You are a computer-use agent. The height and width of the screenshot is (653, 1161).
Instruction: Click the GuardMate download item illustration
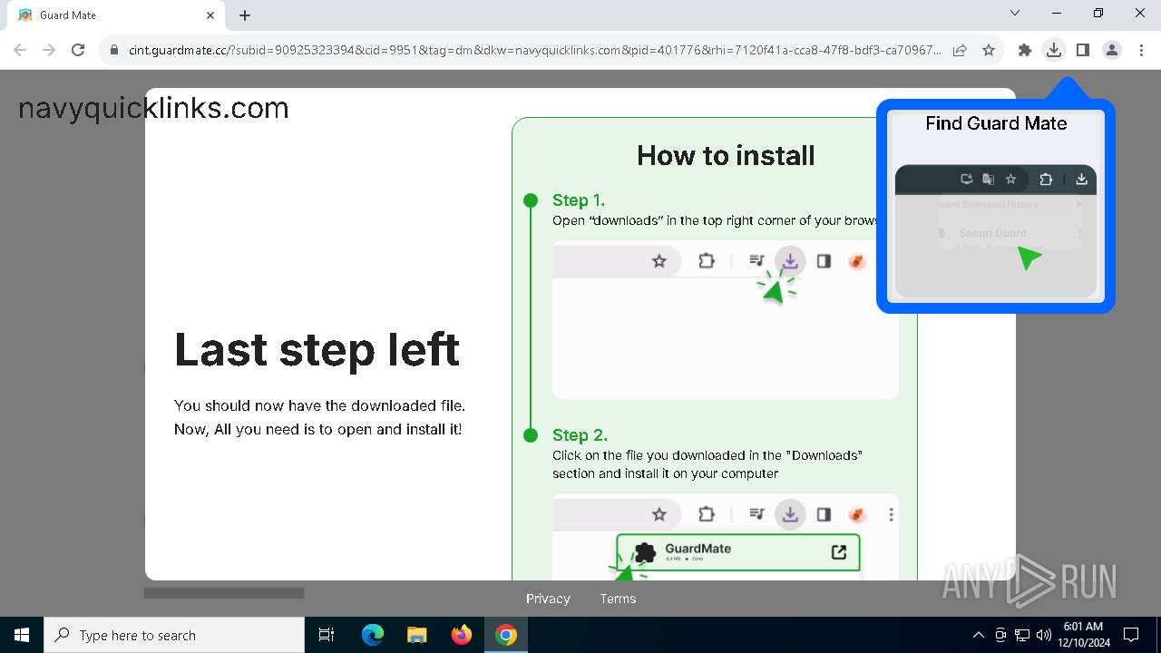point(737,551)
